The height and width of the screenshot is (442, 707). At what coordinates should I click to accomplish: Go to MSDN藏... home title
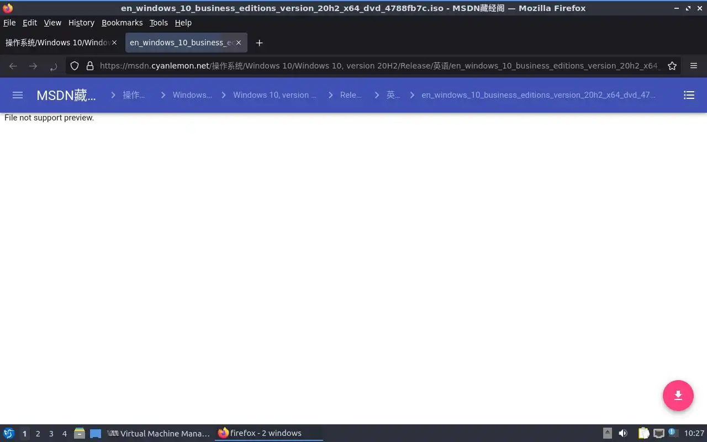(x=66, y=95)
